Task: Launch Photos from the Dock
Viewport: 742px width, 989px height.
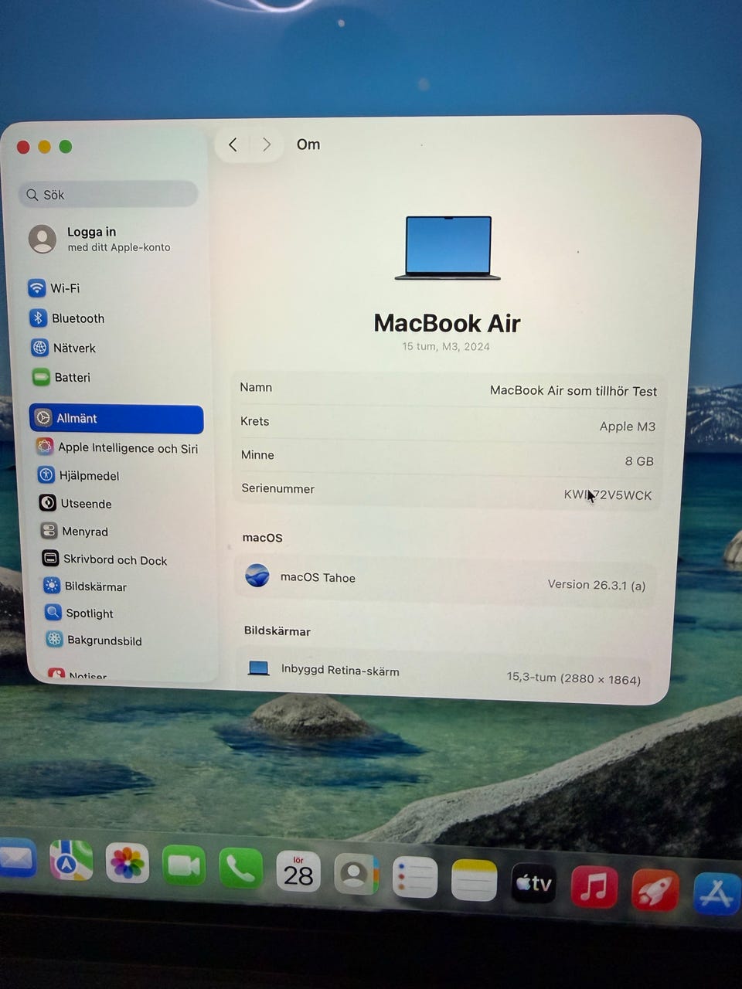Action: pyautogui.click(x=128, y=863)
